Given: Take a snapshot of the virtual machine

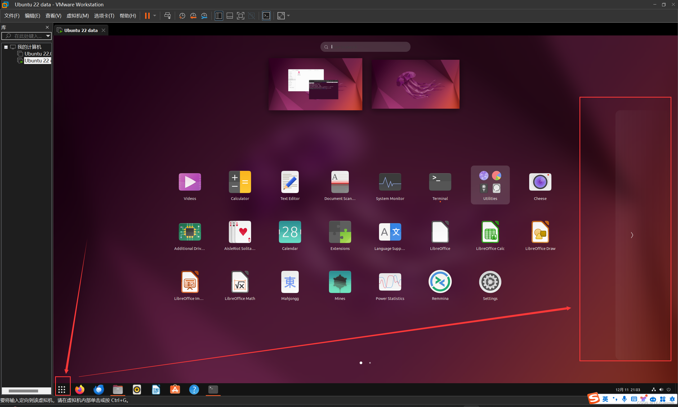Looking at the screenshot, I should pos(182,16).
